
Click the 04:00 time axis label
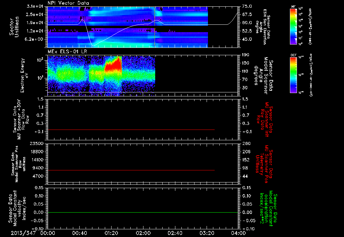click(239, 233)
